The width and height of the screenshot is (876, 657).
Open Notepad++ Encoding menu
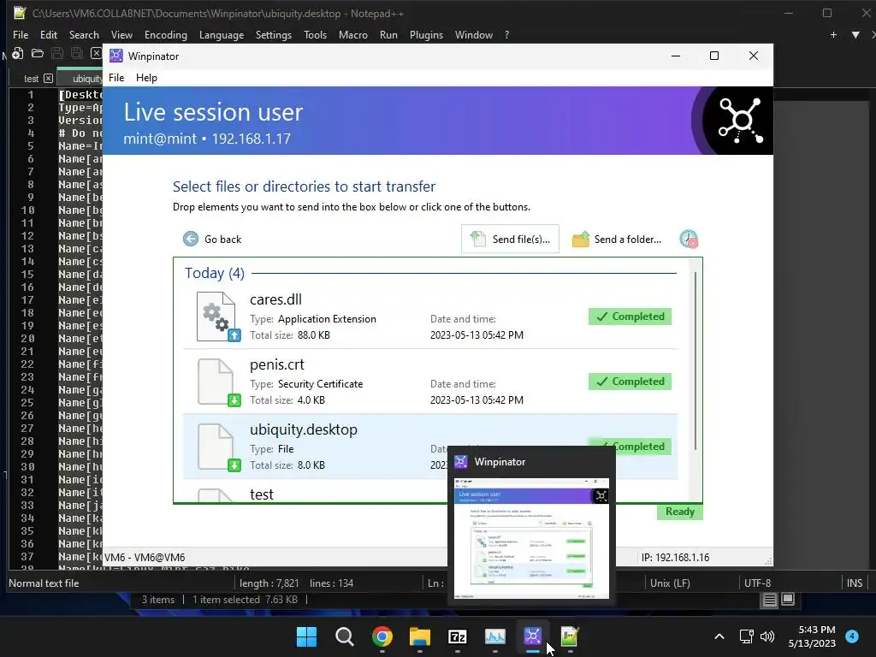point(165,34)
